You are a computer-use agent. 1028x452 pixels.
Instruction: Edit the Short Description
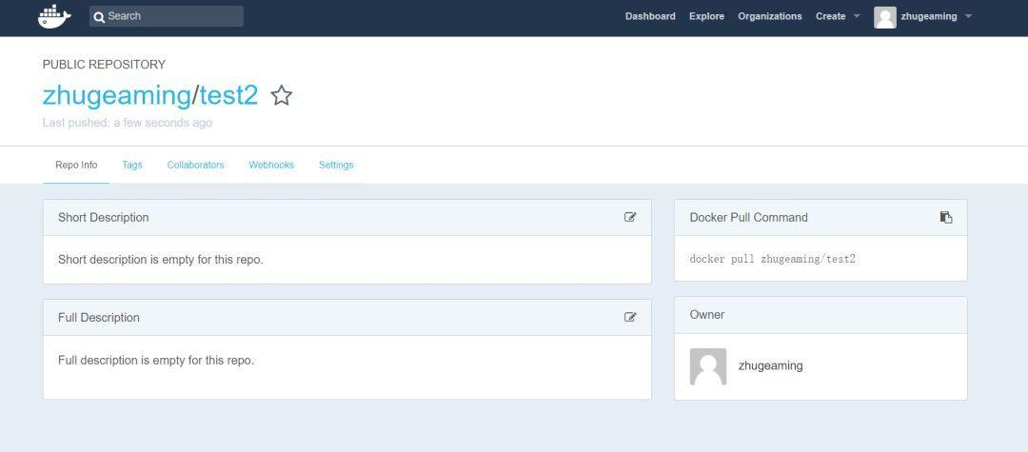coord(630,218)
